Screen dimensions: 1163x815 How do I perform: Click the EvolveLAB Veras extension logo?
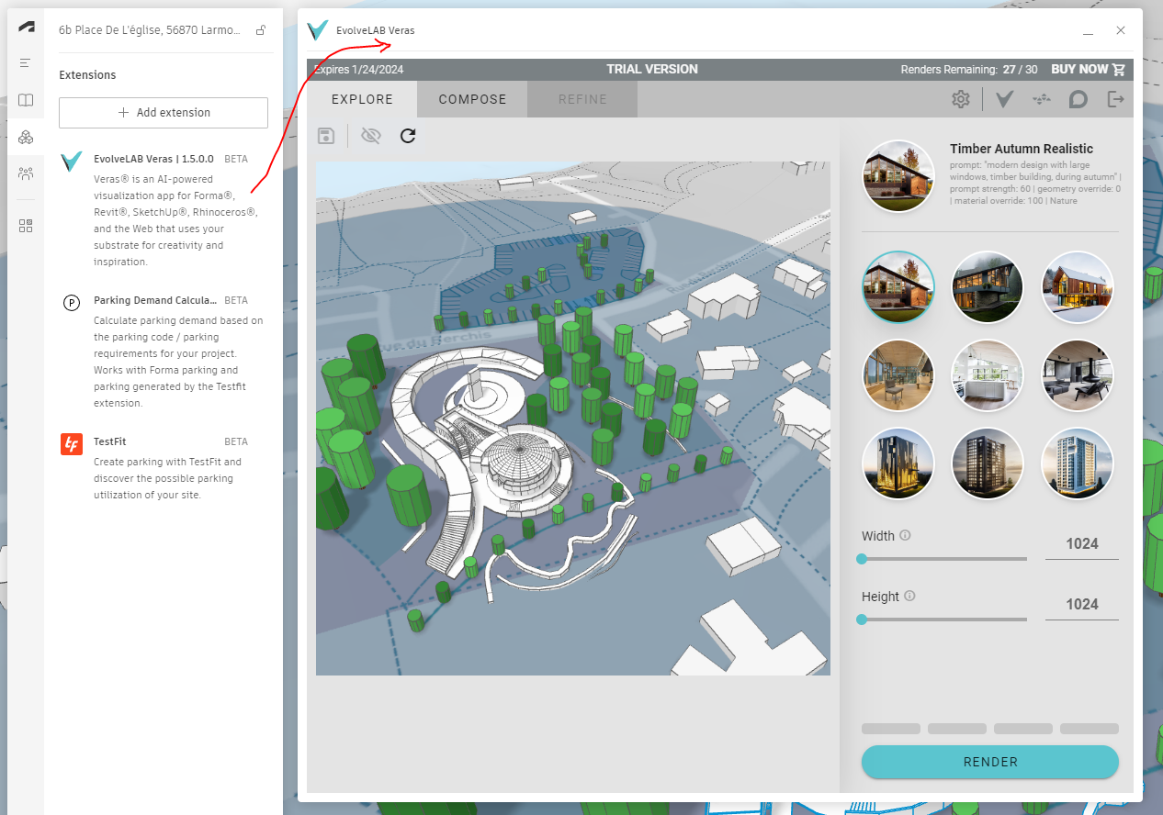pyautogui.click(x=72, y=162)
